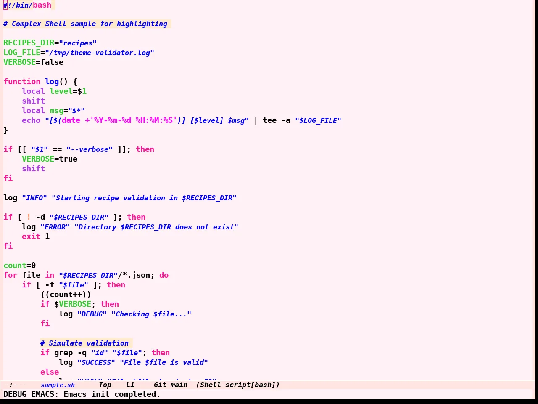The image size is (538, 404).
Task: Click "Directory $RECIPES_DIR does not exist" string
Action: 156,227
